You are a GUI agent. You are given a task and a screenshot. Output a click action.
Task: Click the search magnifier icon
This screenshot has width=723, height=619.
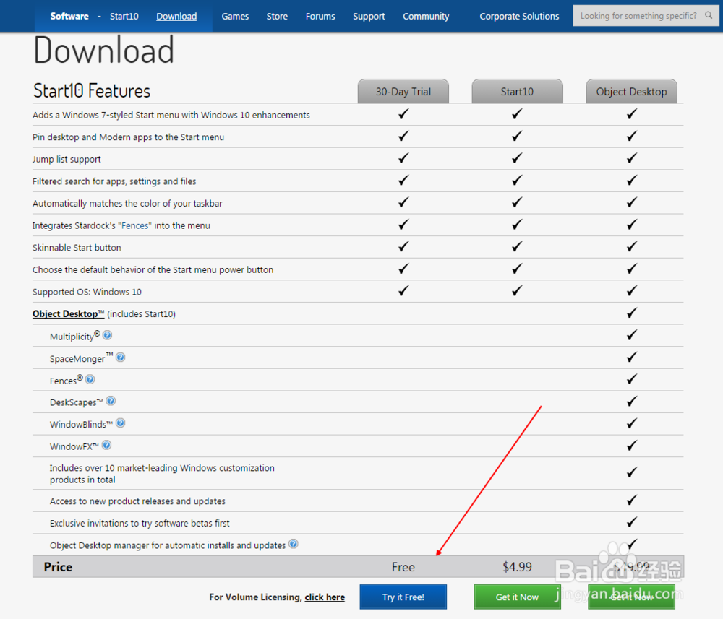(x=709, y=15)
